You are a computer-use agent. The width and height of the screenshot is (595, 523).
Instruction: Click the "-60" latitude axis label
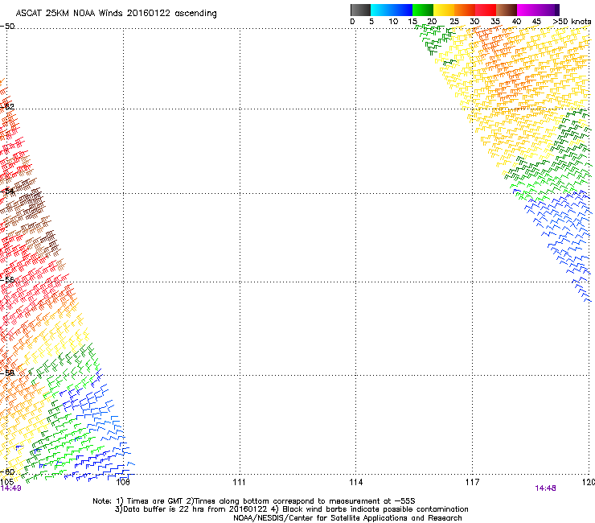tap(7, 472)
